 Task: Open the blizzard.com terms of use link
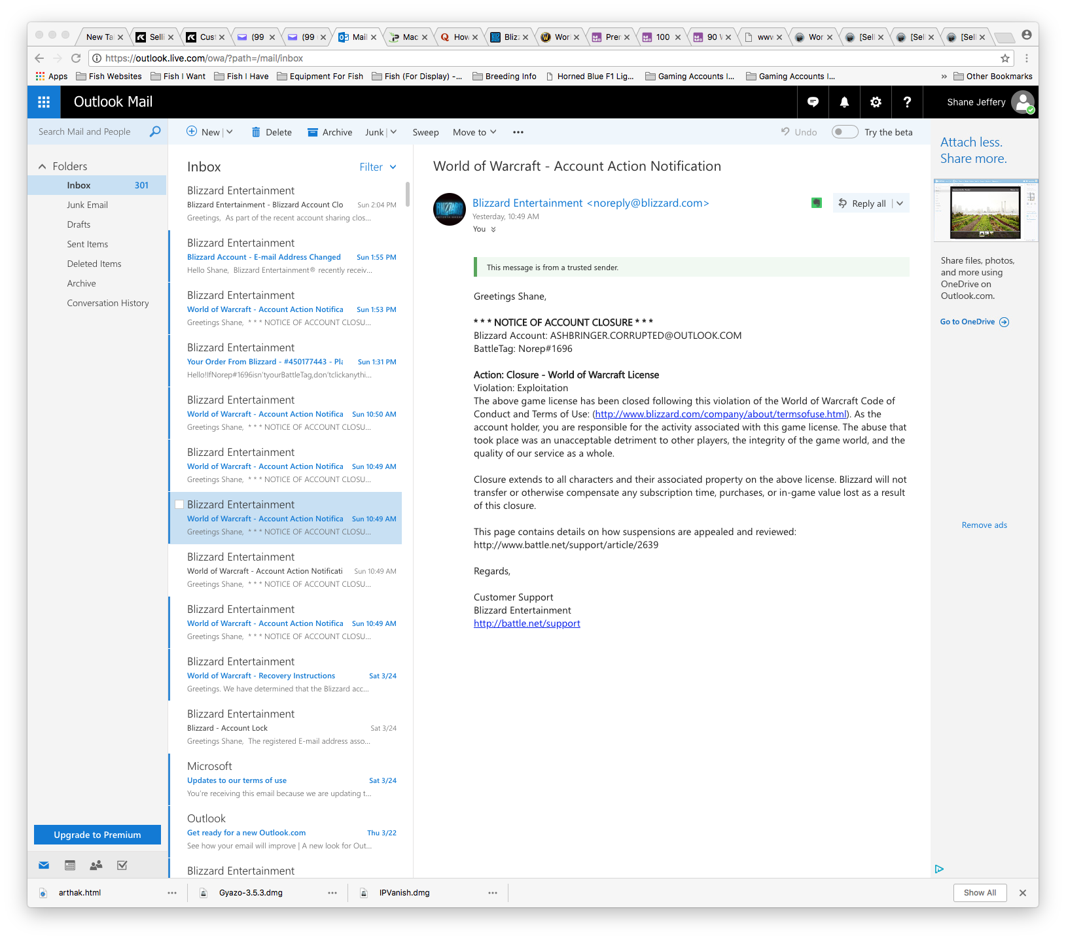coord(721,414)
